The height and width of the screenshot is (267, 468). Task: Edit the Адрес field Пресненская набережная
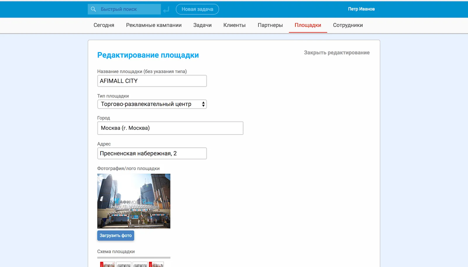coord(152,153)
